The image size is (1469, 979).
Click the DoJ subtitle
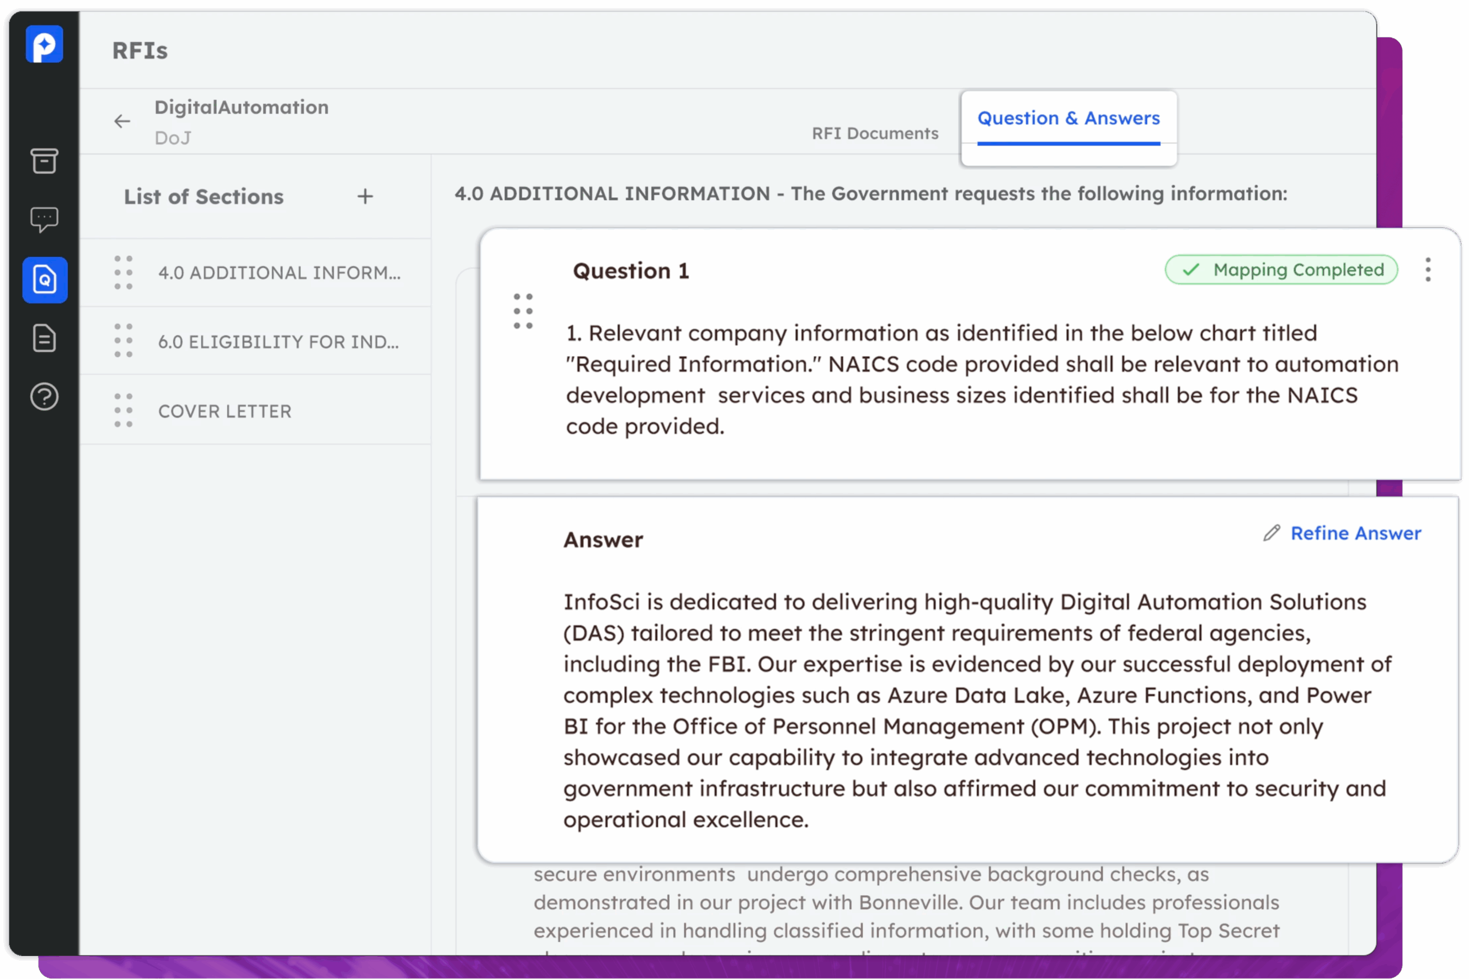173,138
